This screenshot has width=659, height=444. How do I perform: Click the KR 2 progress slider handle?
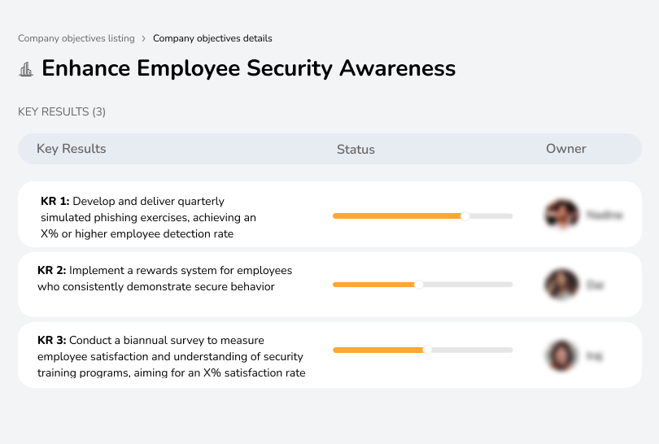419,285
